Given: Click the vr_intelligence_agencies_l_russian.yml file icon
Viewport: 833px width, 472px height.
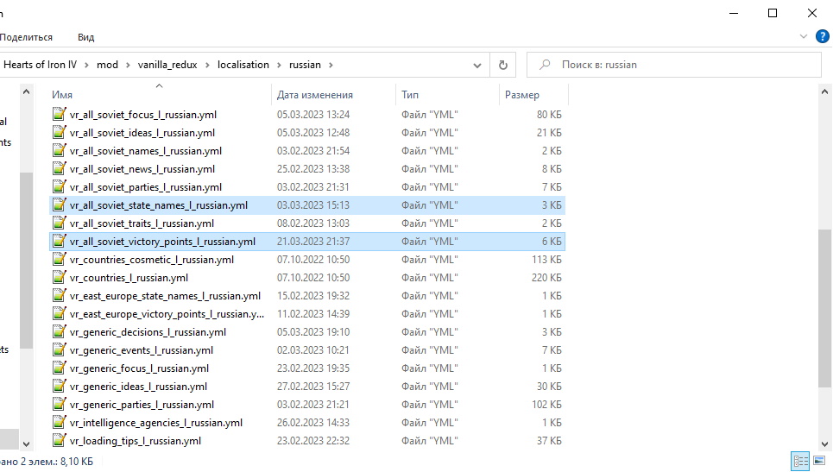Looking at the screenshot, I should (60, 422).
